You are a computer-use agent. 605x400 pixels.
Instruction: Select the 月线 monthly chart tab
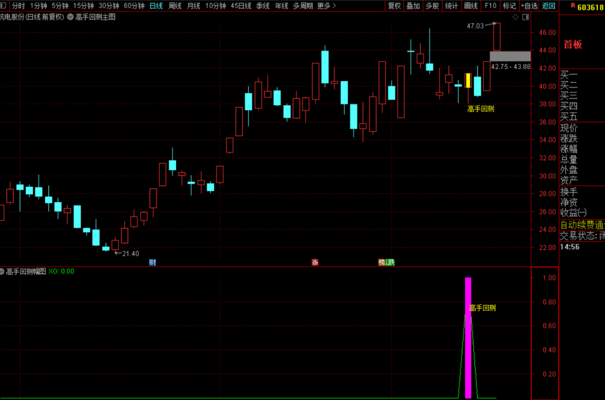(x=193, y=6)
